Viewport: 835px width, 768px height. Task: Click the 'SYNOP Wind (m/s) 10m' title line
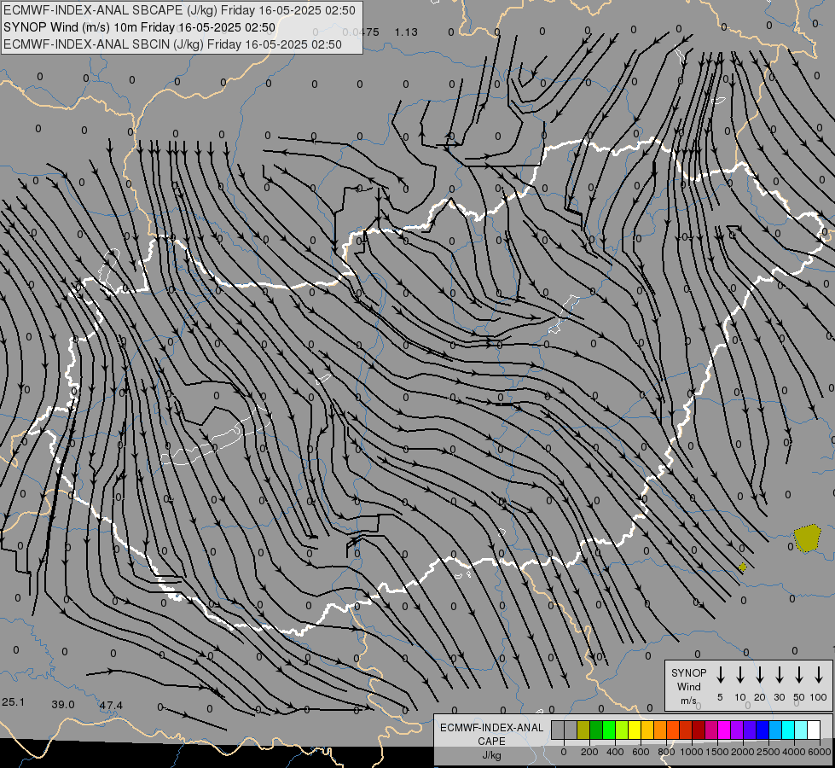point(140,27)
